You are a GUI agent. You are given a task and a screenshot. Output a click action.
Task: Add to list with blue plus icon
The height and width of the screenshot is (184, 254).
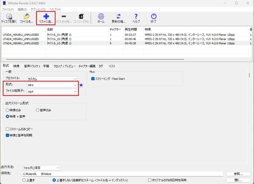pyautogui.click(x=46, y=18)
